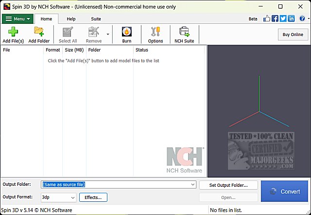Expand the Output Folder combo box arrow

pyautogui.click(x=193, y=185)
